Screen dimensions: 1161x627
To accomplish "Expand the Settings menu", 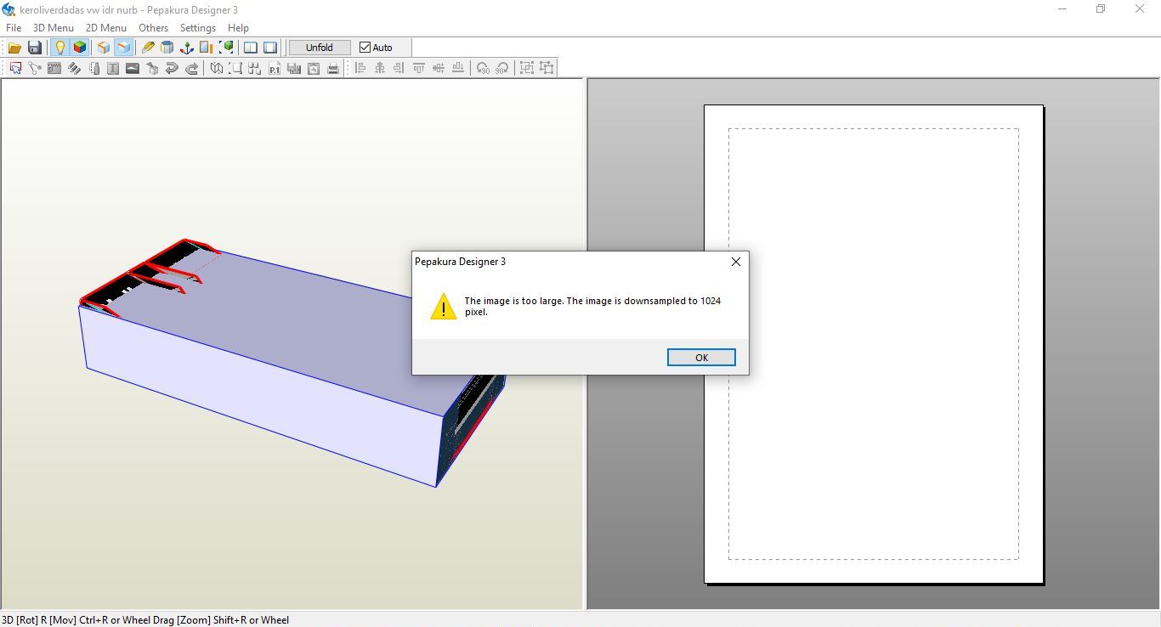I will point(198,27).
